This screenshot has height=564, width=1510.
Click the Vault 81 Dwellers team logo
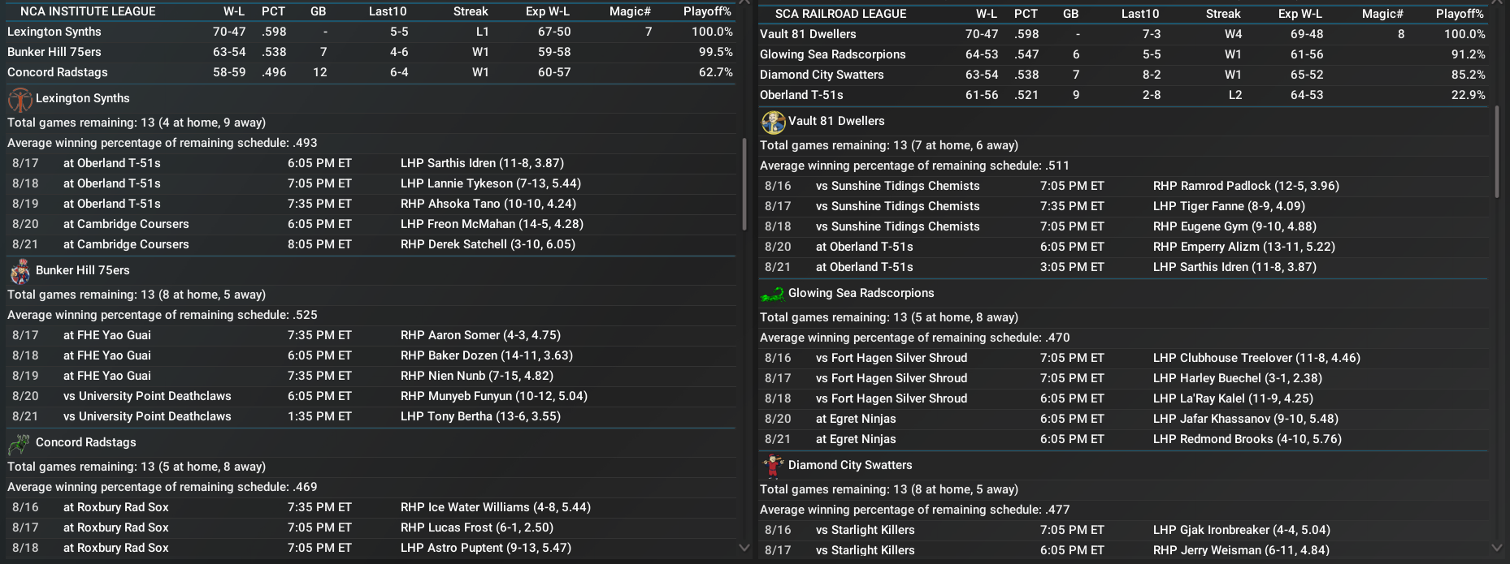772,122
